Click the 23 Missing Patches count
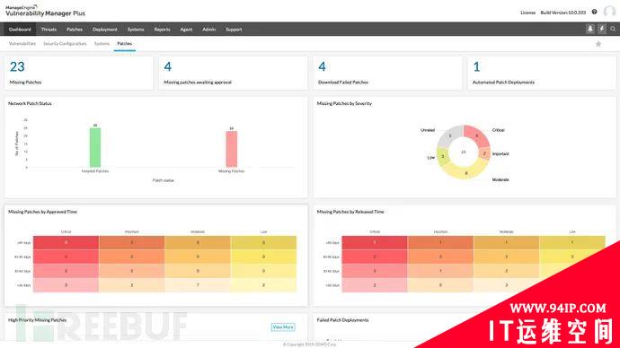Viewport: 620px width, 348px height. click(x=17, y=66)
